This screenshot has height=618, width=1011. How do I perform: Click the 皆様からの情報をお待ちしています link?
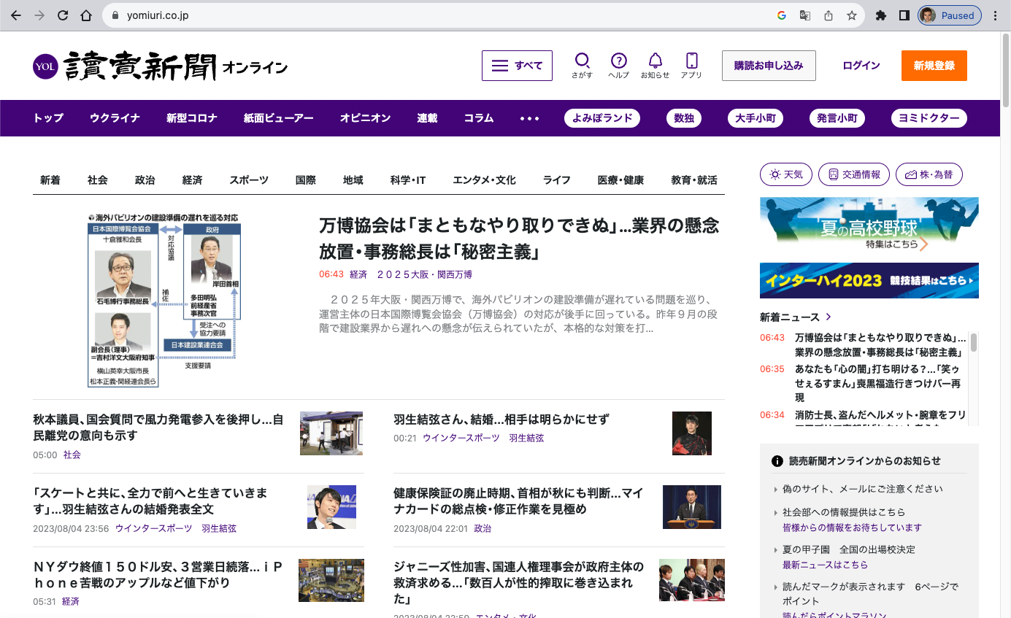(852, 528)
